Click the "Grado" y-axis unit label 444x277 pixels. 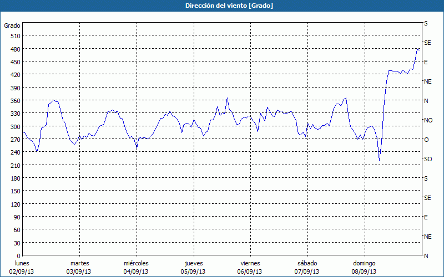pos(12,25)
